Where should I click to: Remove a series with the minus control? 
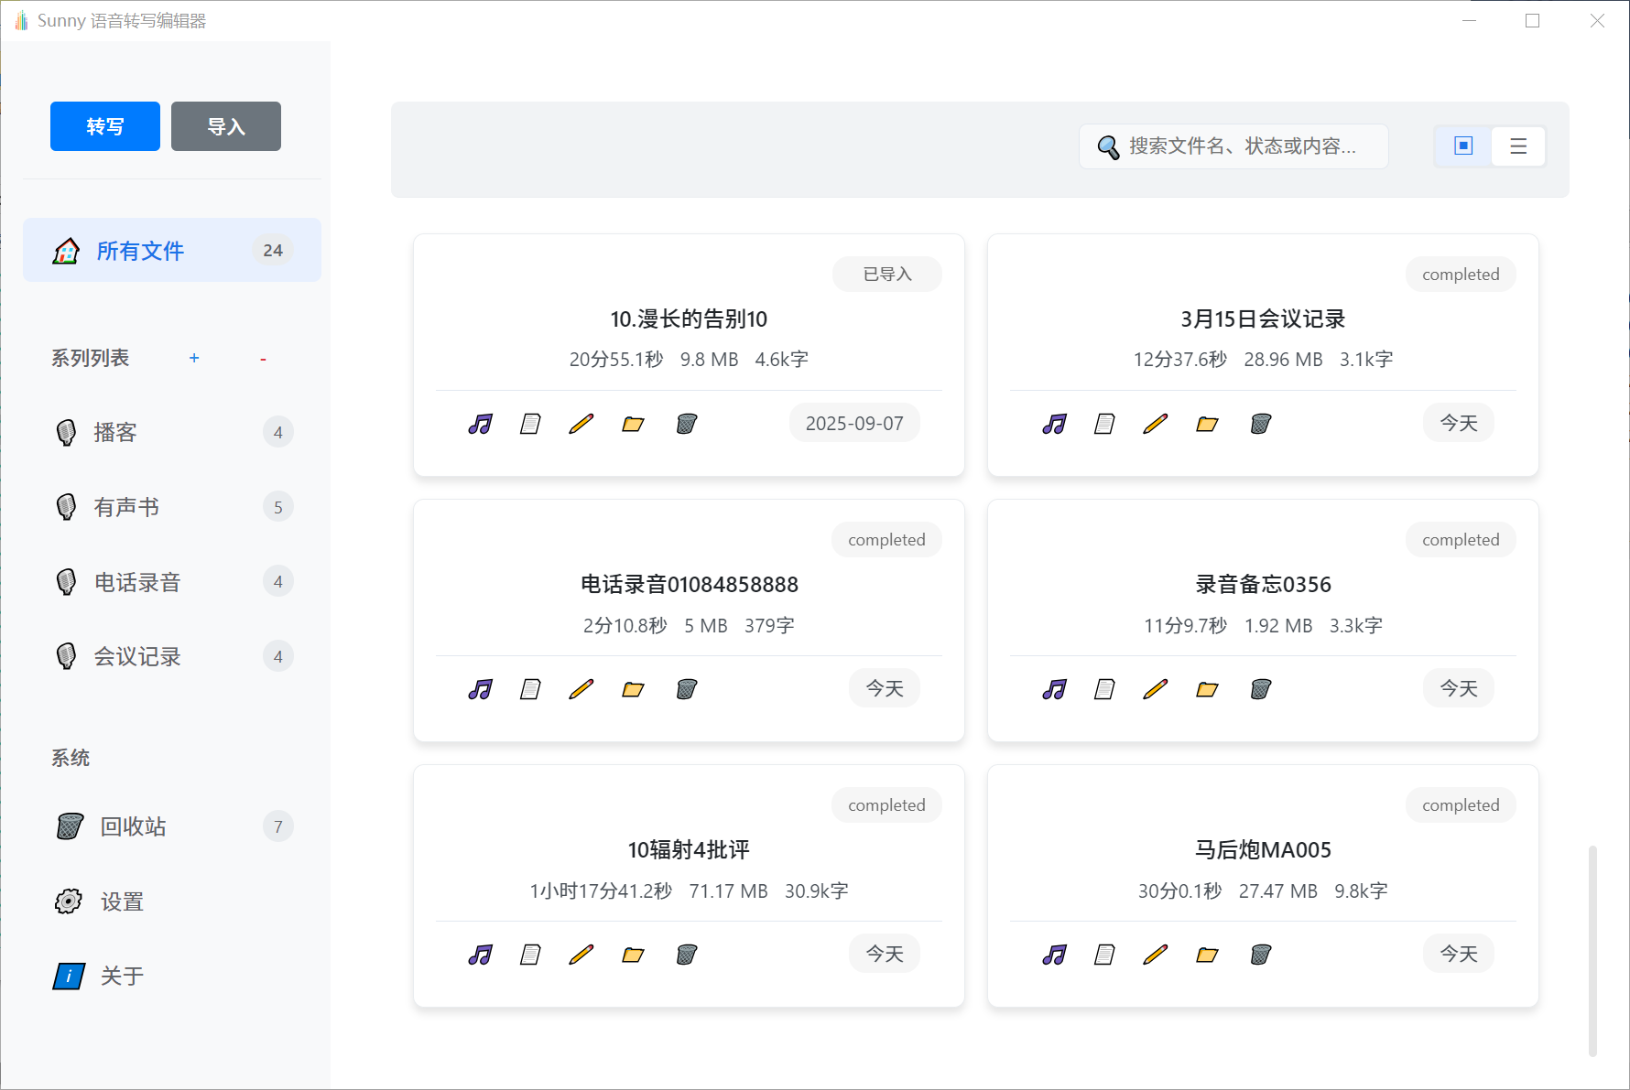(x=263, y=358)
